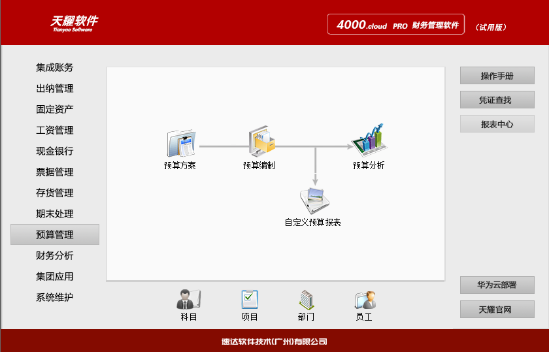Viewport: 549px width, 352px height.
Task: Switch to 存货管理 module
Action: pyautogui.click(x=55, y=193)
